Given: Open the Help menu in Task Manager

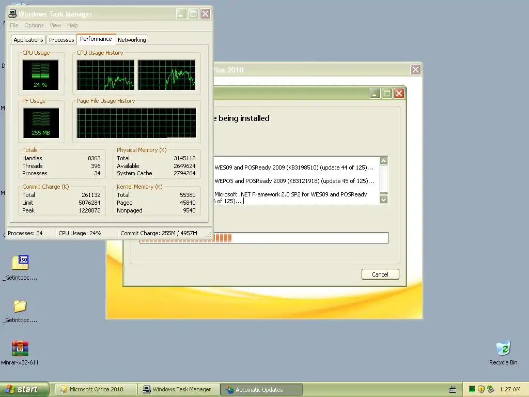Looking at the screenshot, I should point(72,25).
